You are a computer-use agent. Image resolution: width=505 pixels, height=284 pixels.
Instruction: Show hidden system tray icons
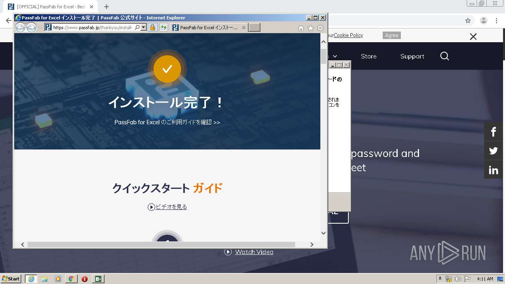coord(440,279)
